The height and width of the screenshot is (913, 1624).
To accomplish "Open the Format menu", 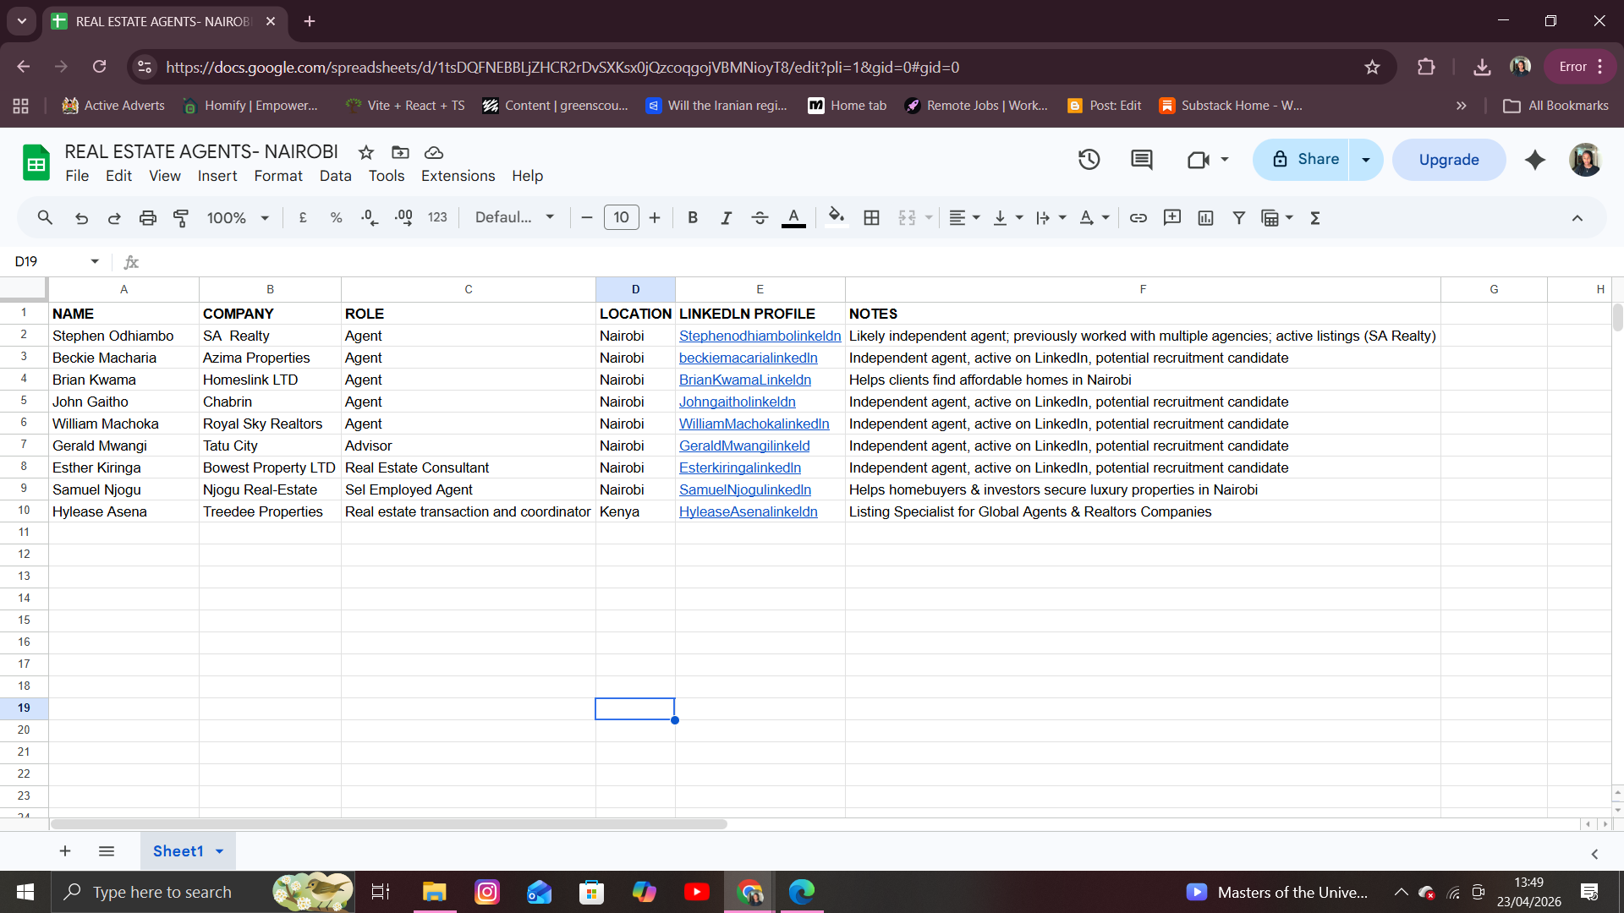I will (x=278, y=176).
